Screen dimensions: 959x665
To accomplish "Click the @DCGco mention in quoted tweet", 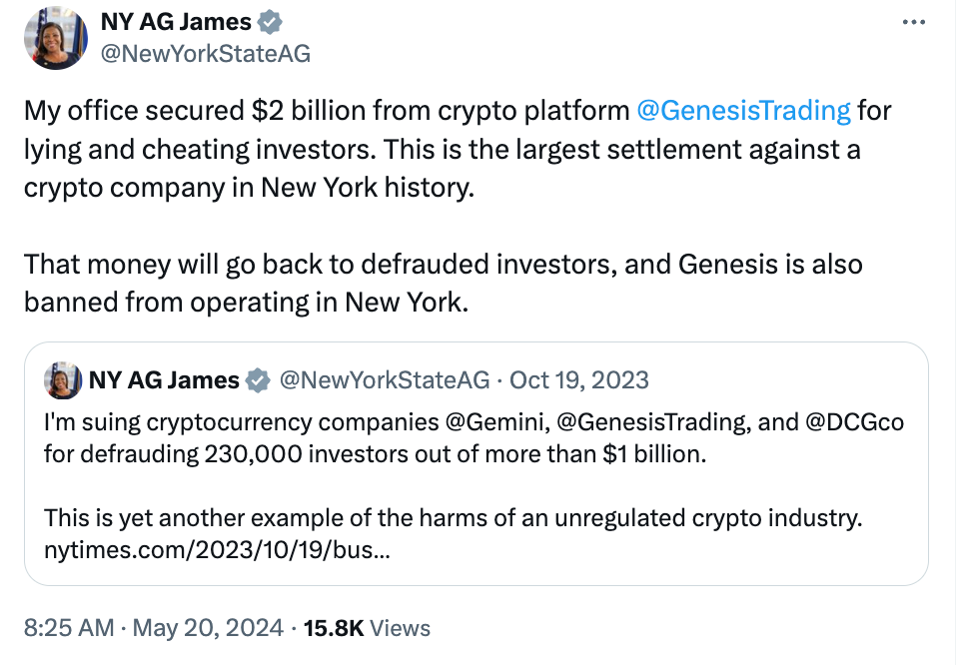I will [x=854, y=422].
